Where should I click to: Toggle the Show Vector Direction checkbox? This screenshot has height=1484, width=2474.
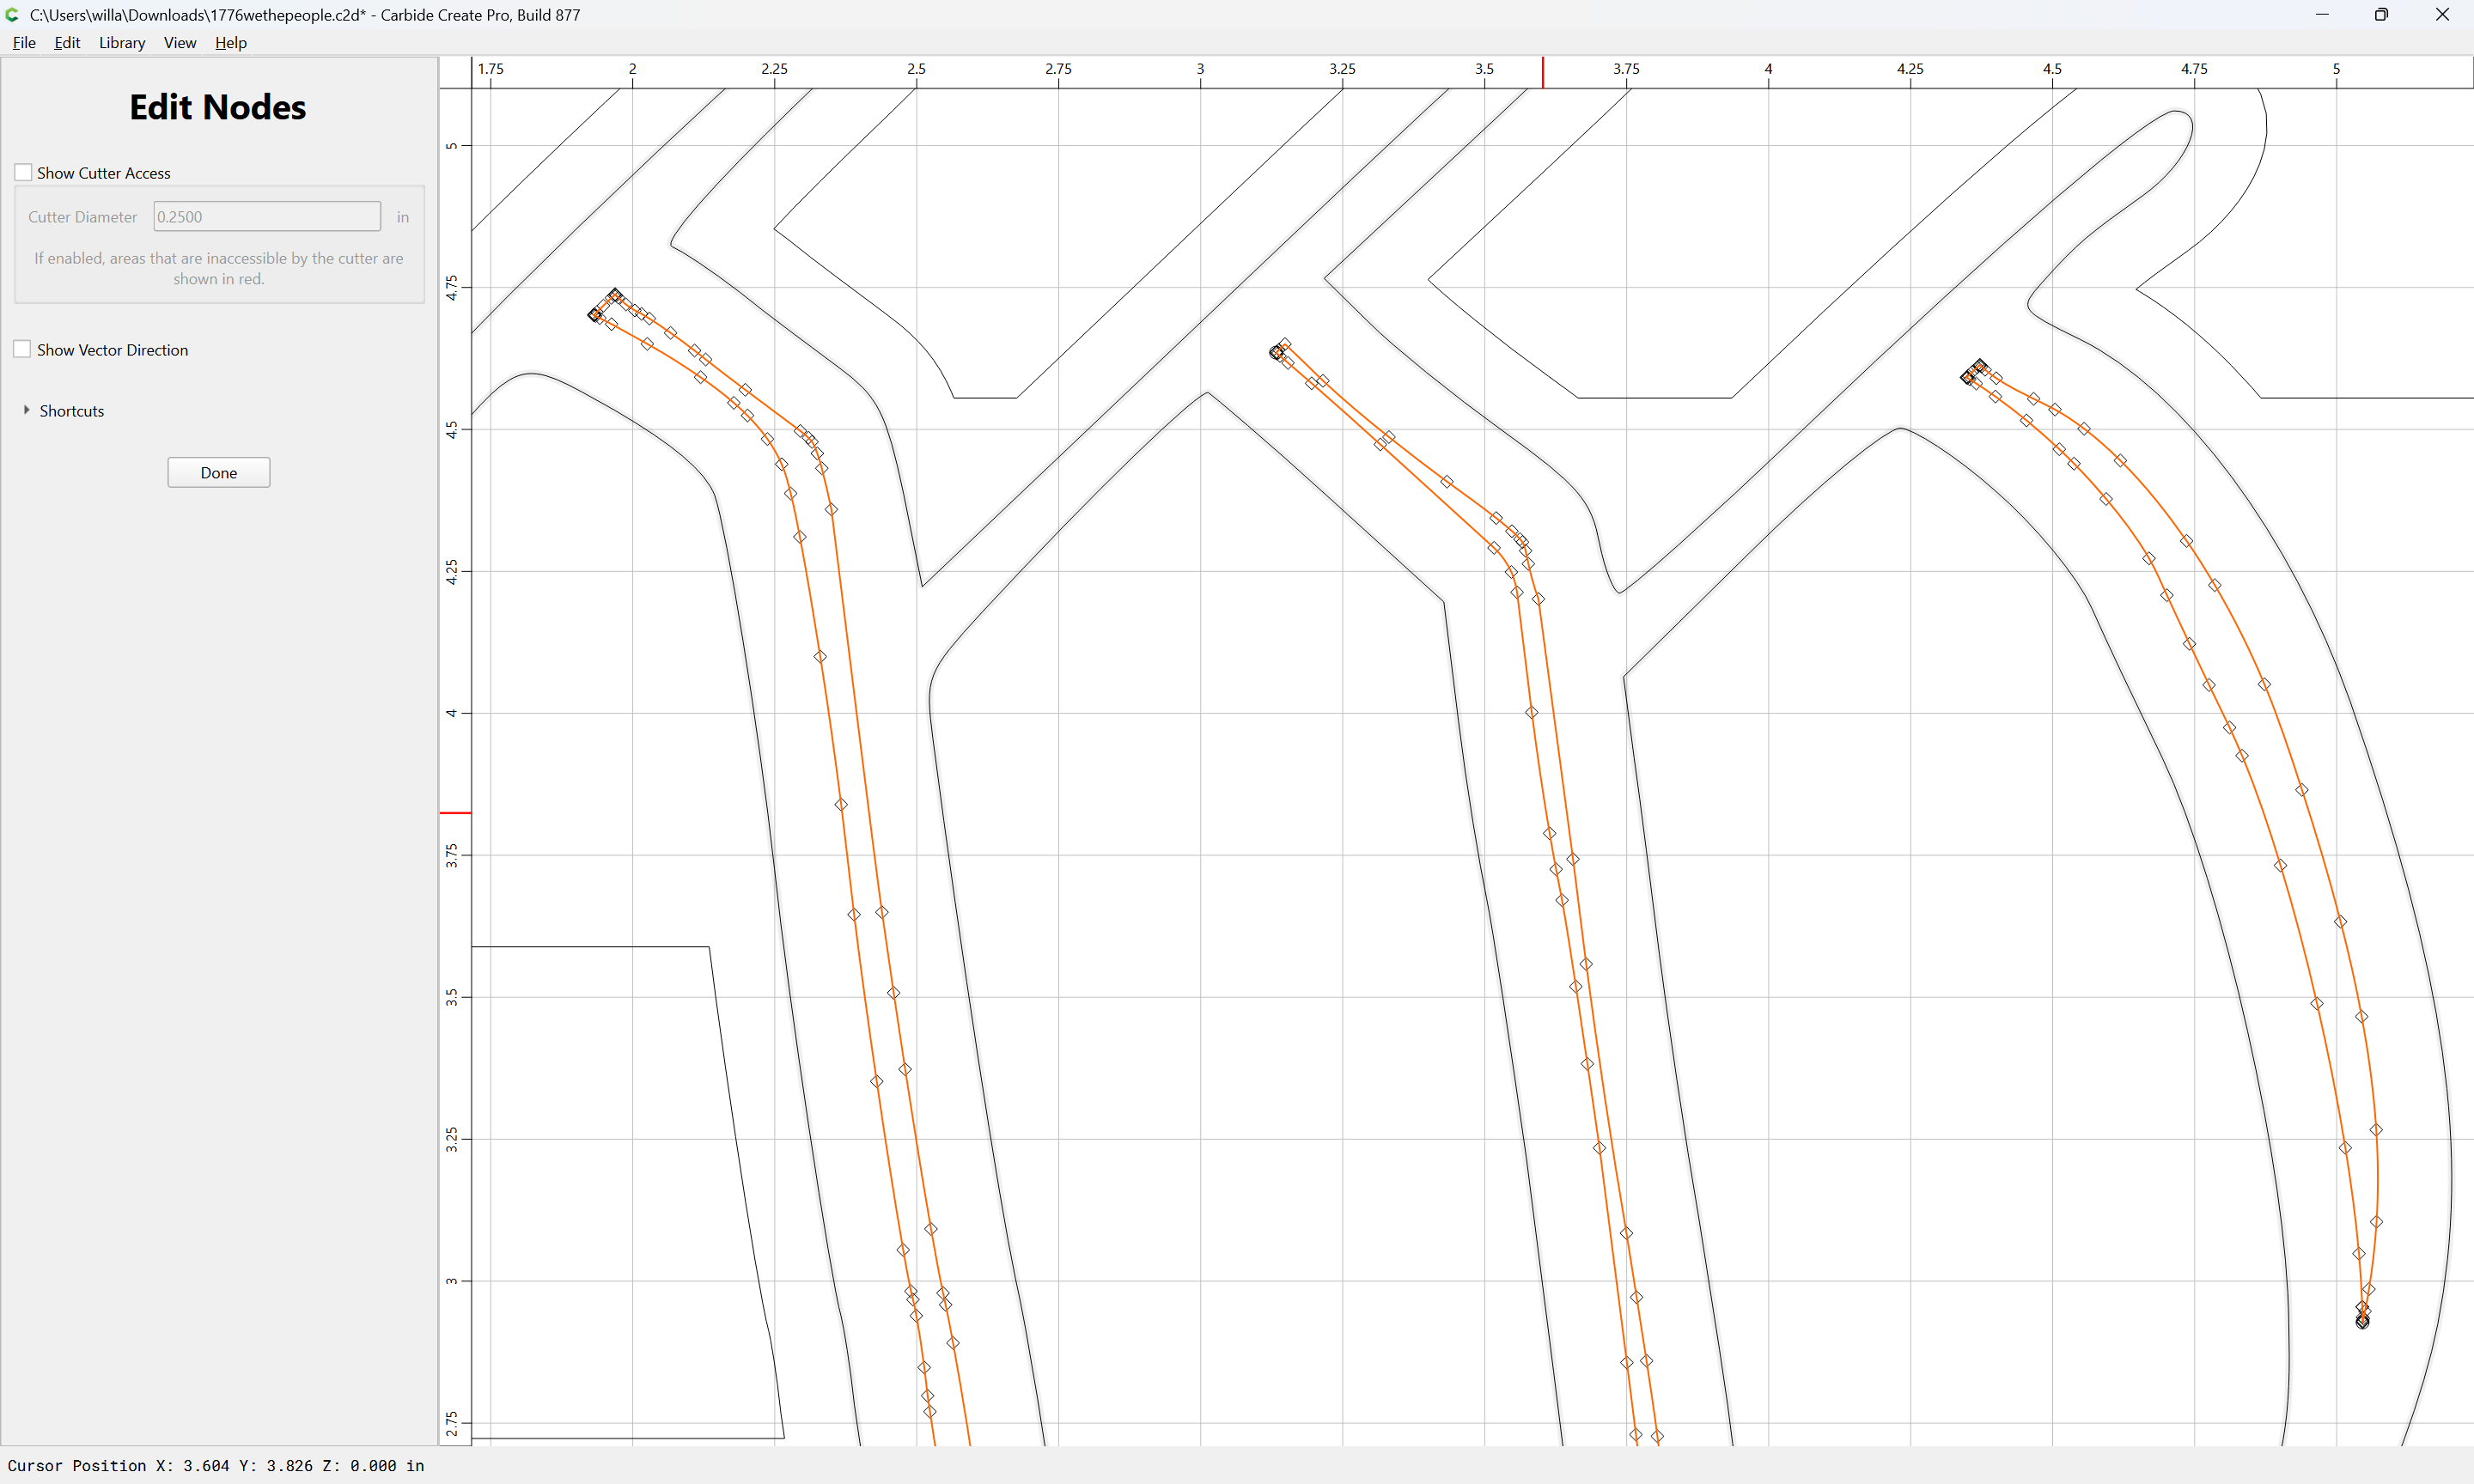(x=23, y=349)
